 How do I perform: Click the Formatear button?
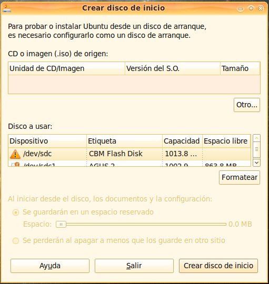click(240, 178)
